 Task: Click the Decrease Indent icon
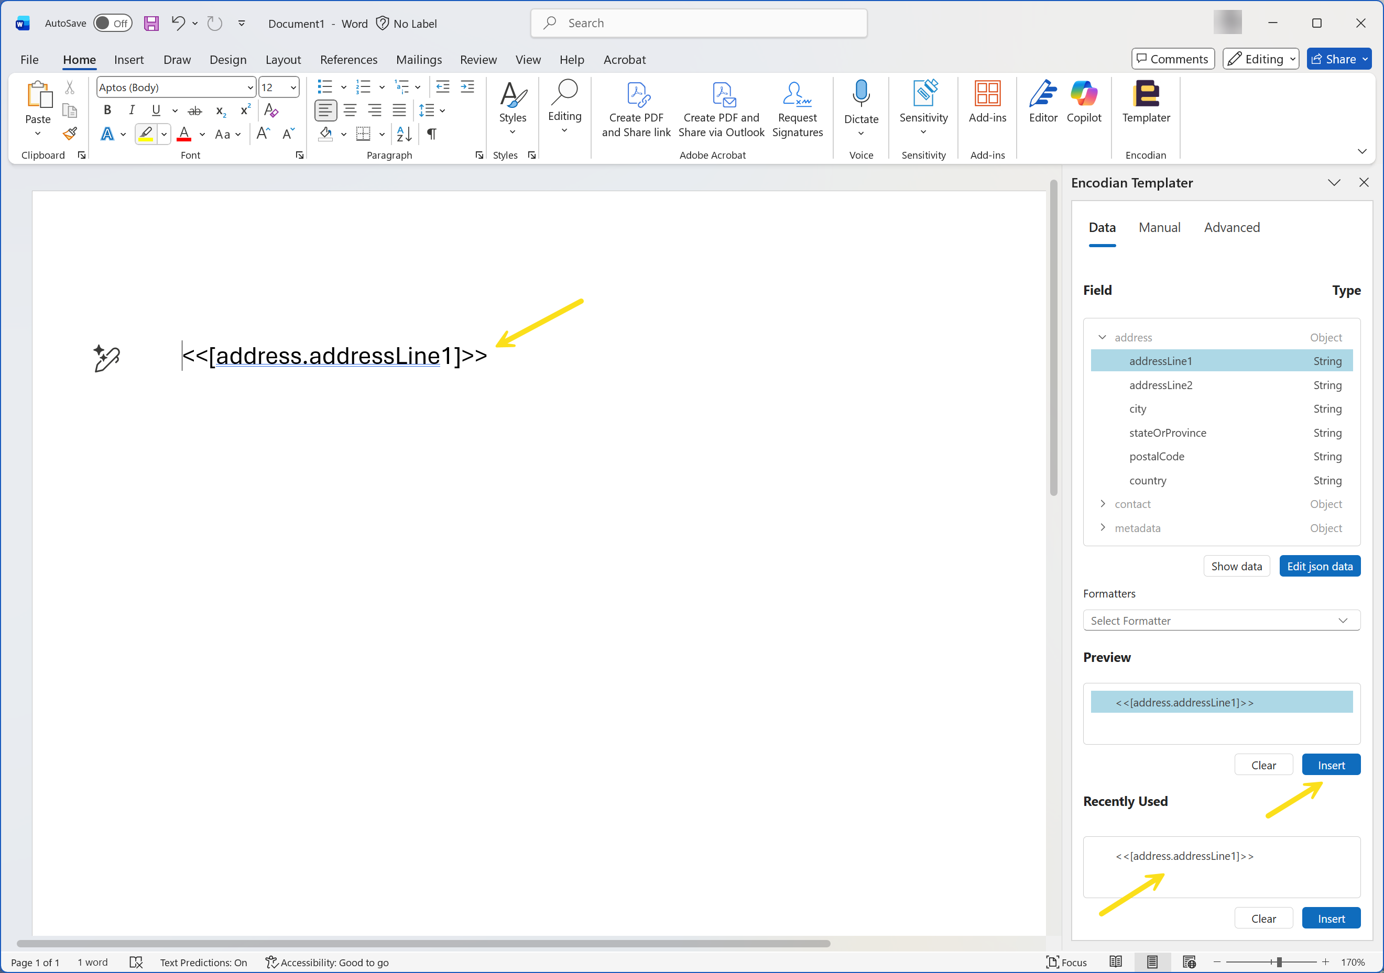[442, 87]
